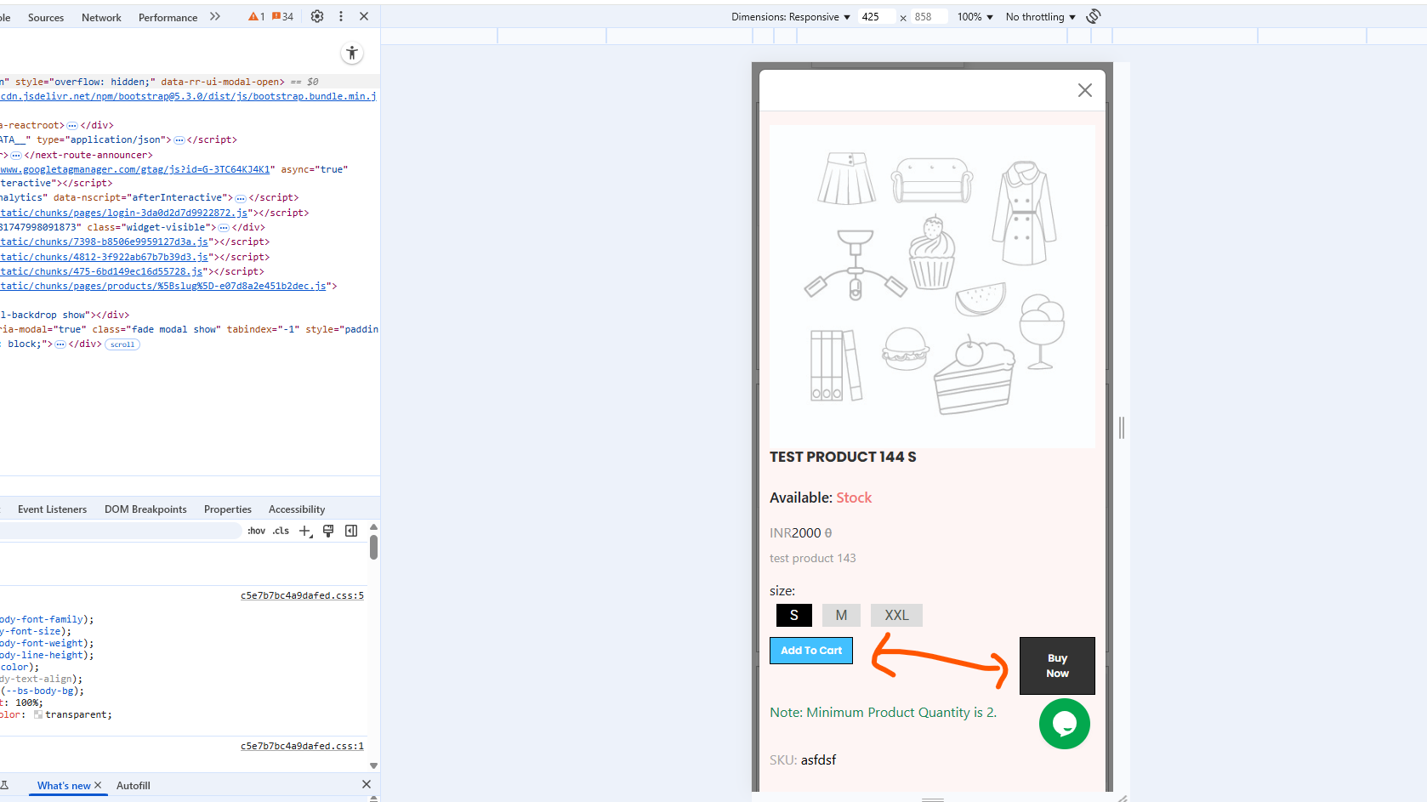Close the product modal with the X
Screen dimensions: 1427x802
tap(1085, 90)
